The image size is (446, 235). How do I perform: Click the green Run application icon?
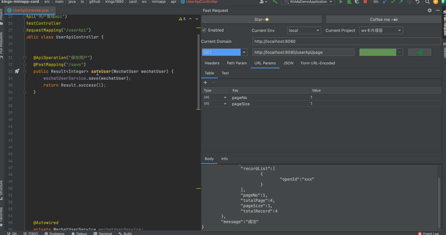[341, 2]
